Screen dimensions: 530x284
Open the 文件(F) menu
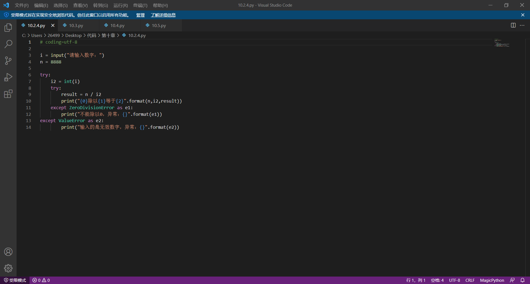click(x=22, y=5)
